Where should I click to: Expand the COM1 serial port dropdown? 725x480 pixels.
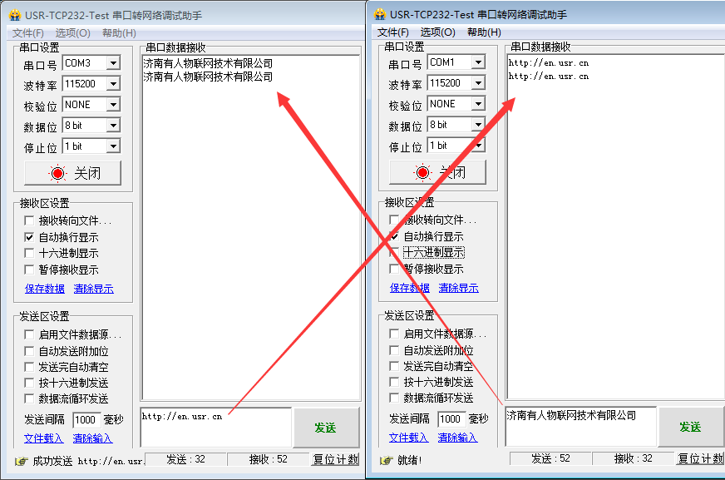479,62
